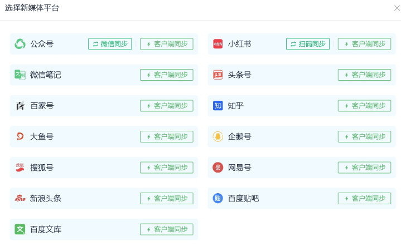Image resolution: width=401 pixels, height=246 pixels.
Task: Start 客户端同步 for 百家号
Action: pos(167,106)
